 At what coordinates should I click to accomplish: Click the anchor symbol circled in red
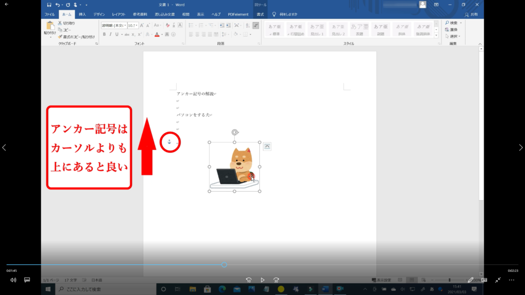click(x=170, y=141)
